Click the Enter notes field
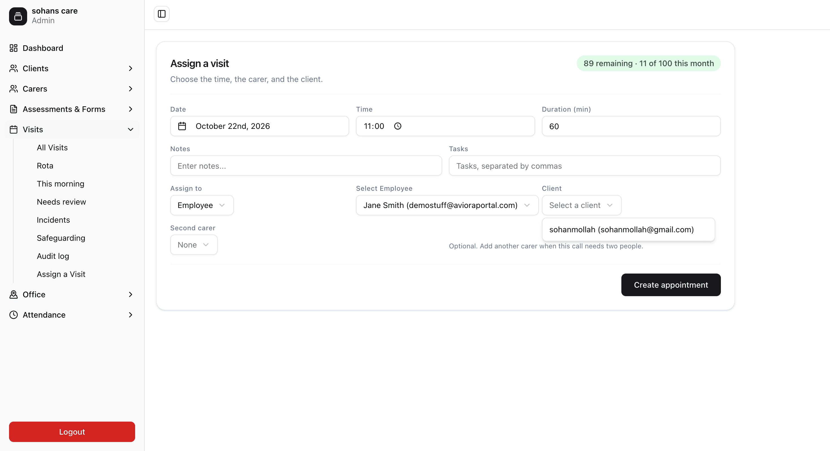 (x=306, y=166)
